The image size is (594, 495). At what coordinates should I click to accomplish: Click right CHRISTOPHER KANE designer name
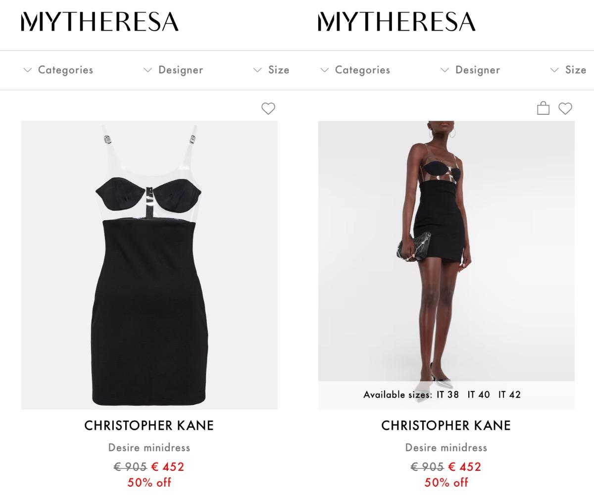(x=446, y=425)
